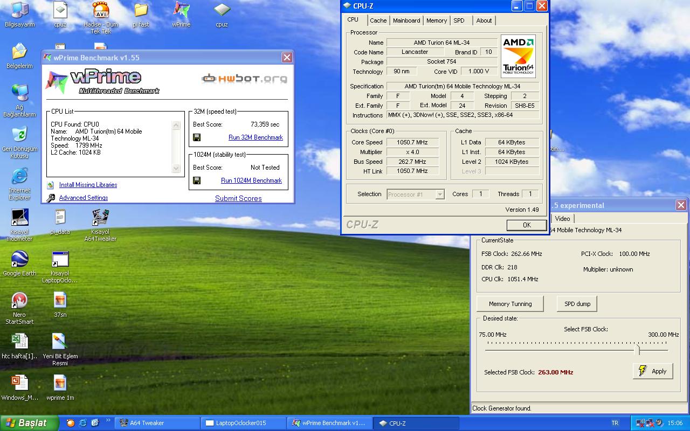Open Advanced Settings link in wPrime
The image size is (690, 431).
[x=84, y=198]
